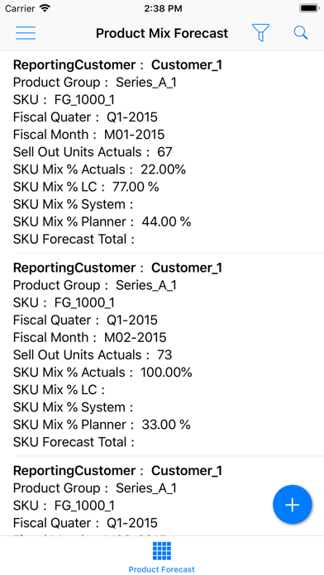Tap SKU Mix % Planner 33.00 %
Screen dimensions: 324x575
pos(102,425)
